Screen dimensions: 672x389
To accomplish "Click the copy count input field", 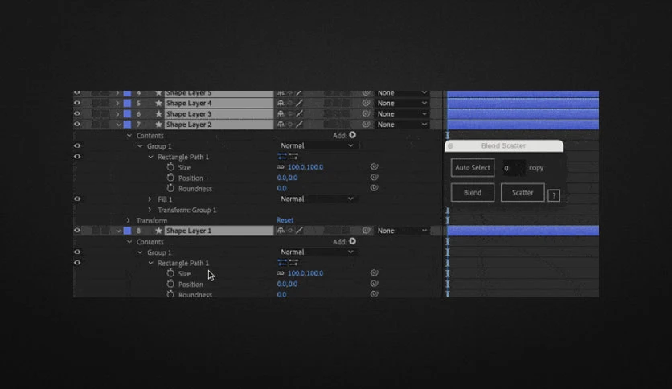I will (514, 168).
